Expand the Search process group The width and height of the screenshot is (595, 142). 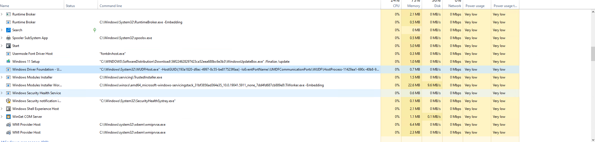click(2, 30)
